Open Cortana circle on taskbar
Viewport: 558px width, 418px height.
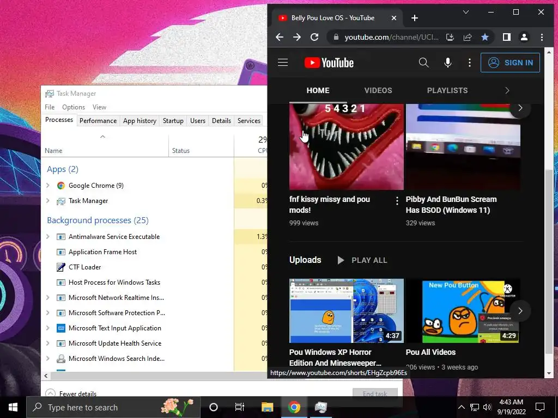[214, 407]
